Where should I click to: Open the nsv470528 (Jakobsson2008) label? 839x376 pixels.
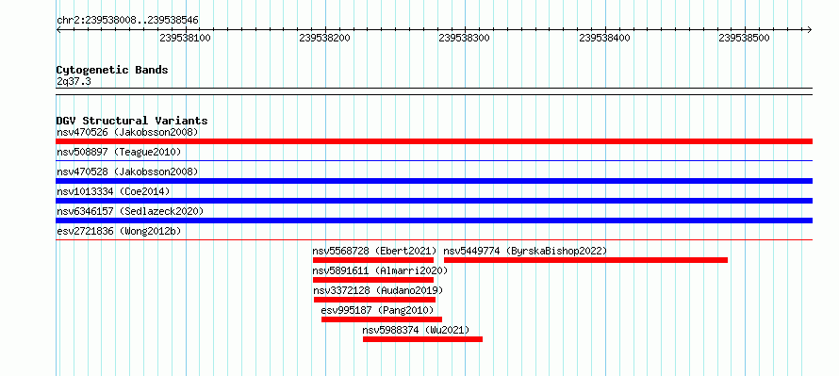pos(127,172)
